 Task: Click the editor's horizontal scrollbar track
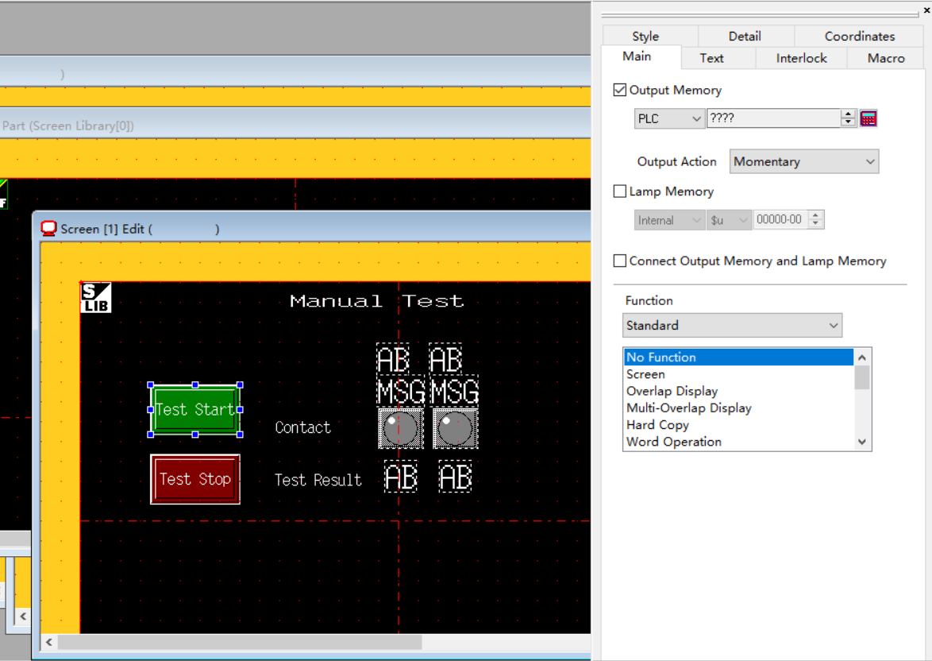(x=508, y=642)
